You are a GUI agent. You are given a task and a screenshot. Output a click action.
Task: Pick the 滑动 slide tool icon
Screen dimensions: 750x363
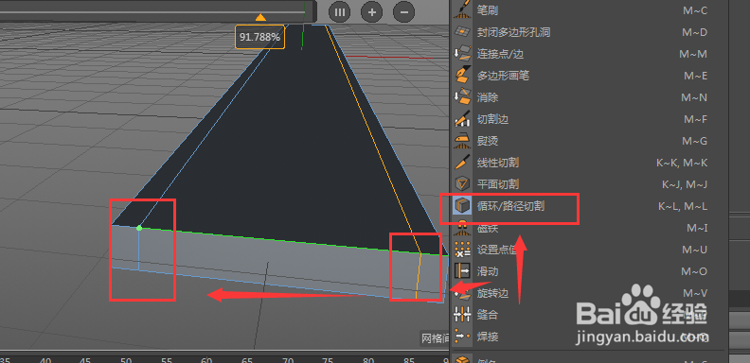pyautogui.click(x=461, y=271)
